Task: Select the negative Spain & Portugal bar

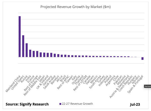Action: (x=142, y=59)
